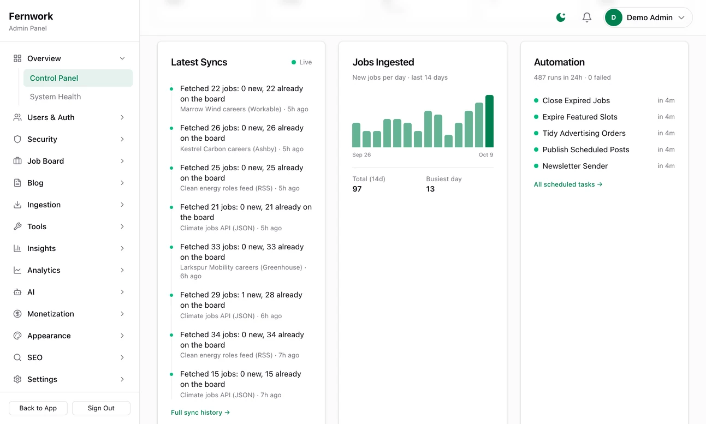Image resolution: width=706 pixels, height=424 pixels.
Task: Expand the Ingestion chevron
Action: [122, 205]
